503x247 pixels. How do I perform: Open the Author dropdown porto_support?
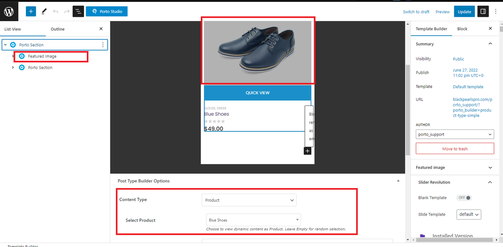(455, 134)
